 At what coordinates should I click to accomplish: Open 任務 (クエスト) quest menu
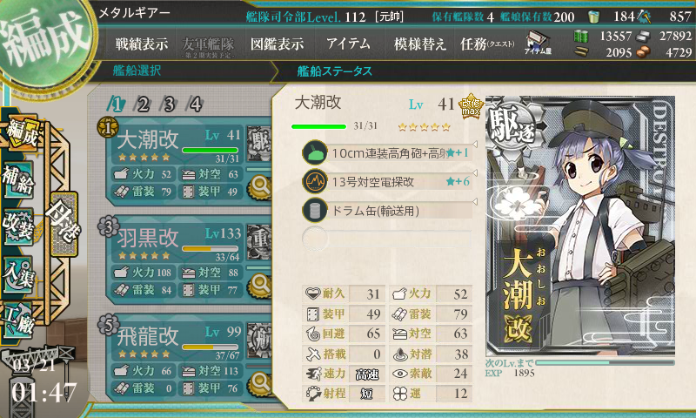[487, 44]
